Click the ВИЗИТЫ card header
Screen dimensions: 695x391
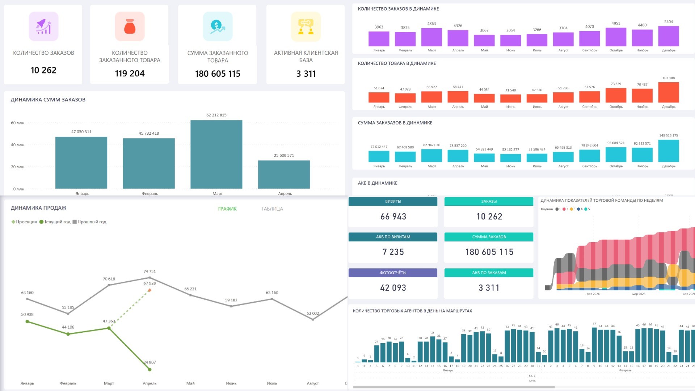click(x=393, y=202)
